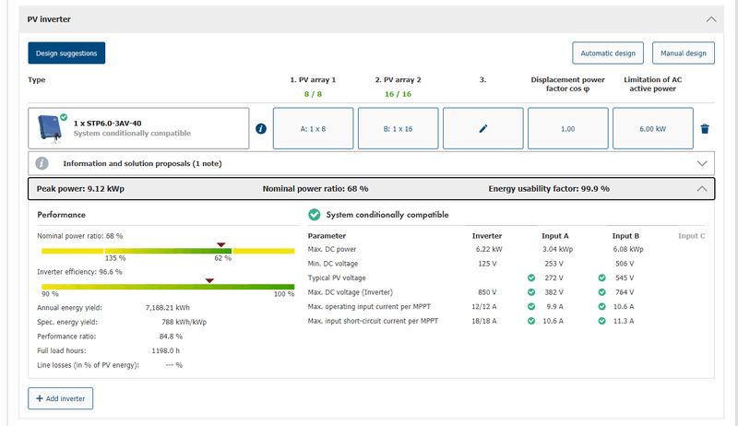Screen dimensions: 738x426
Task: Select PV array 1 input A: 1 x 8
Action: [x=313, y=128]
